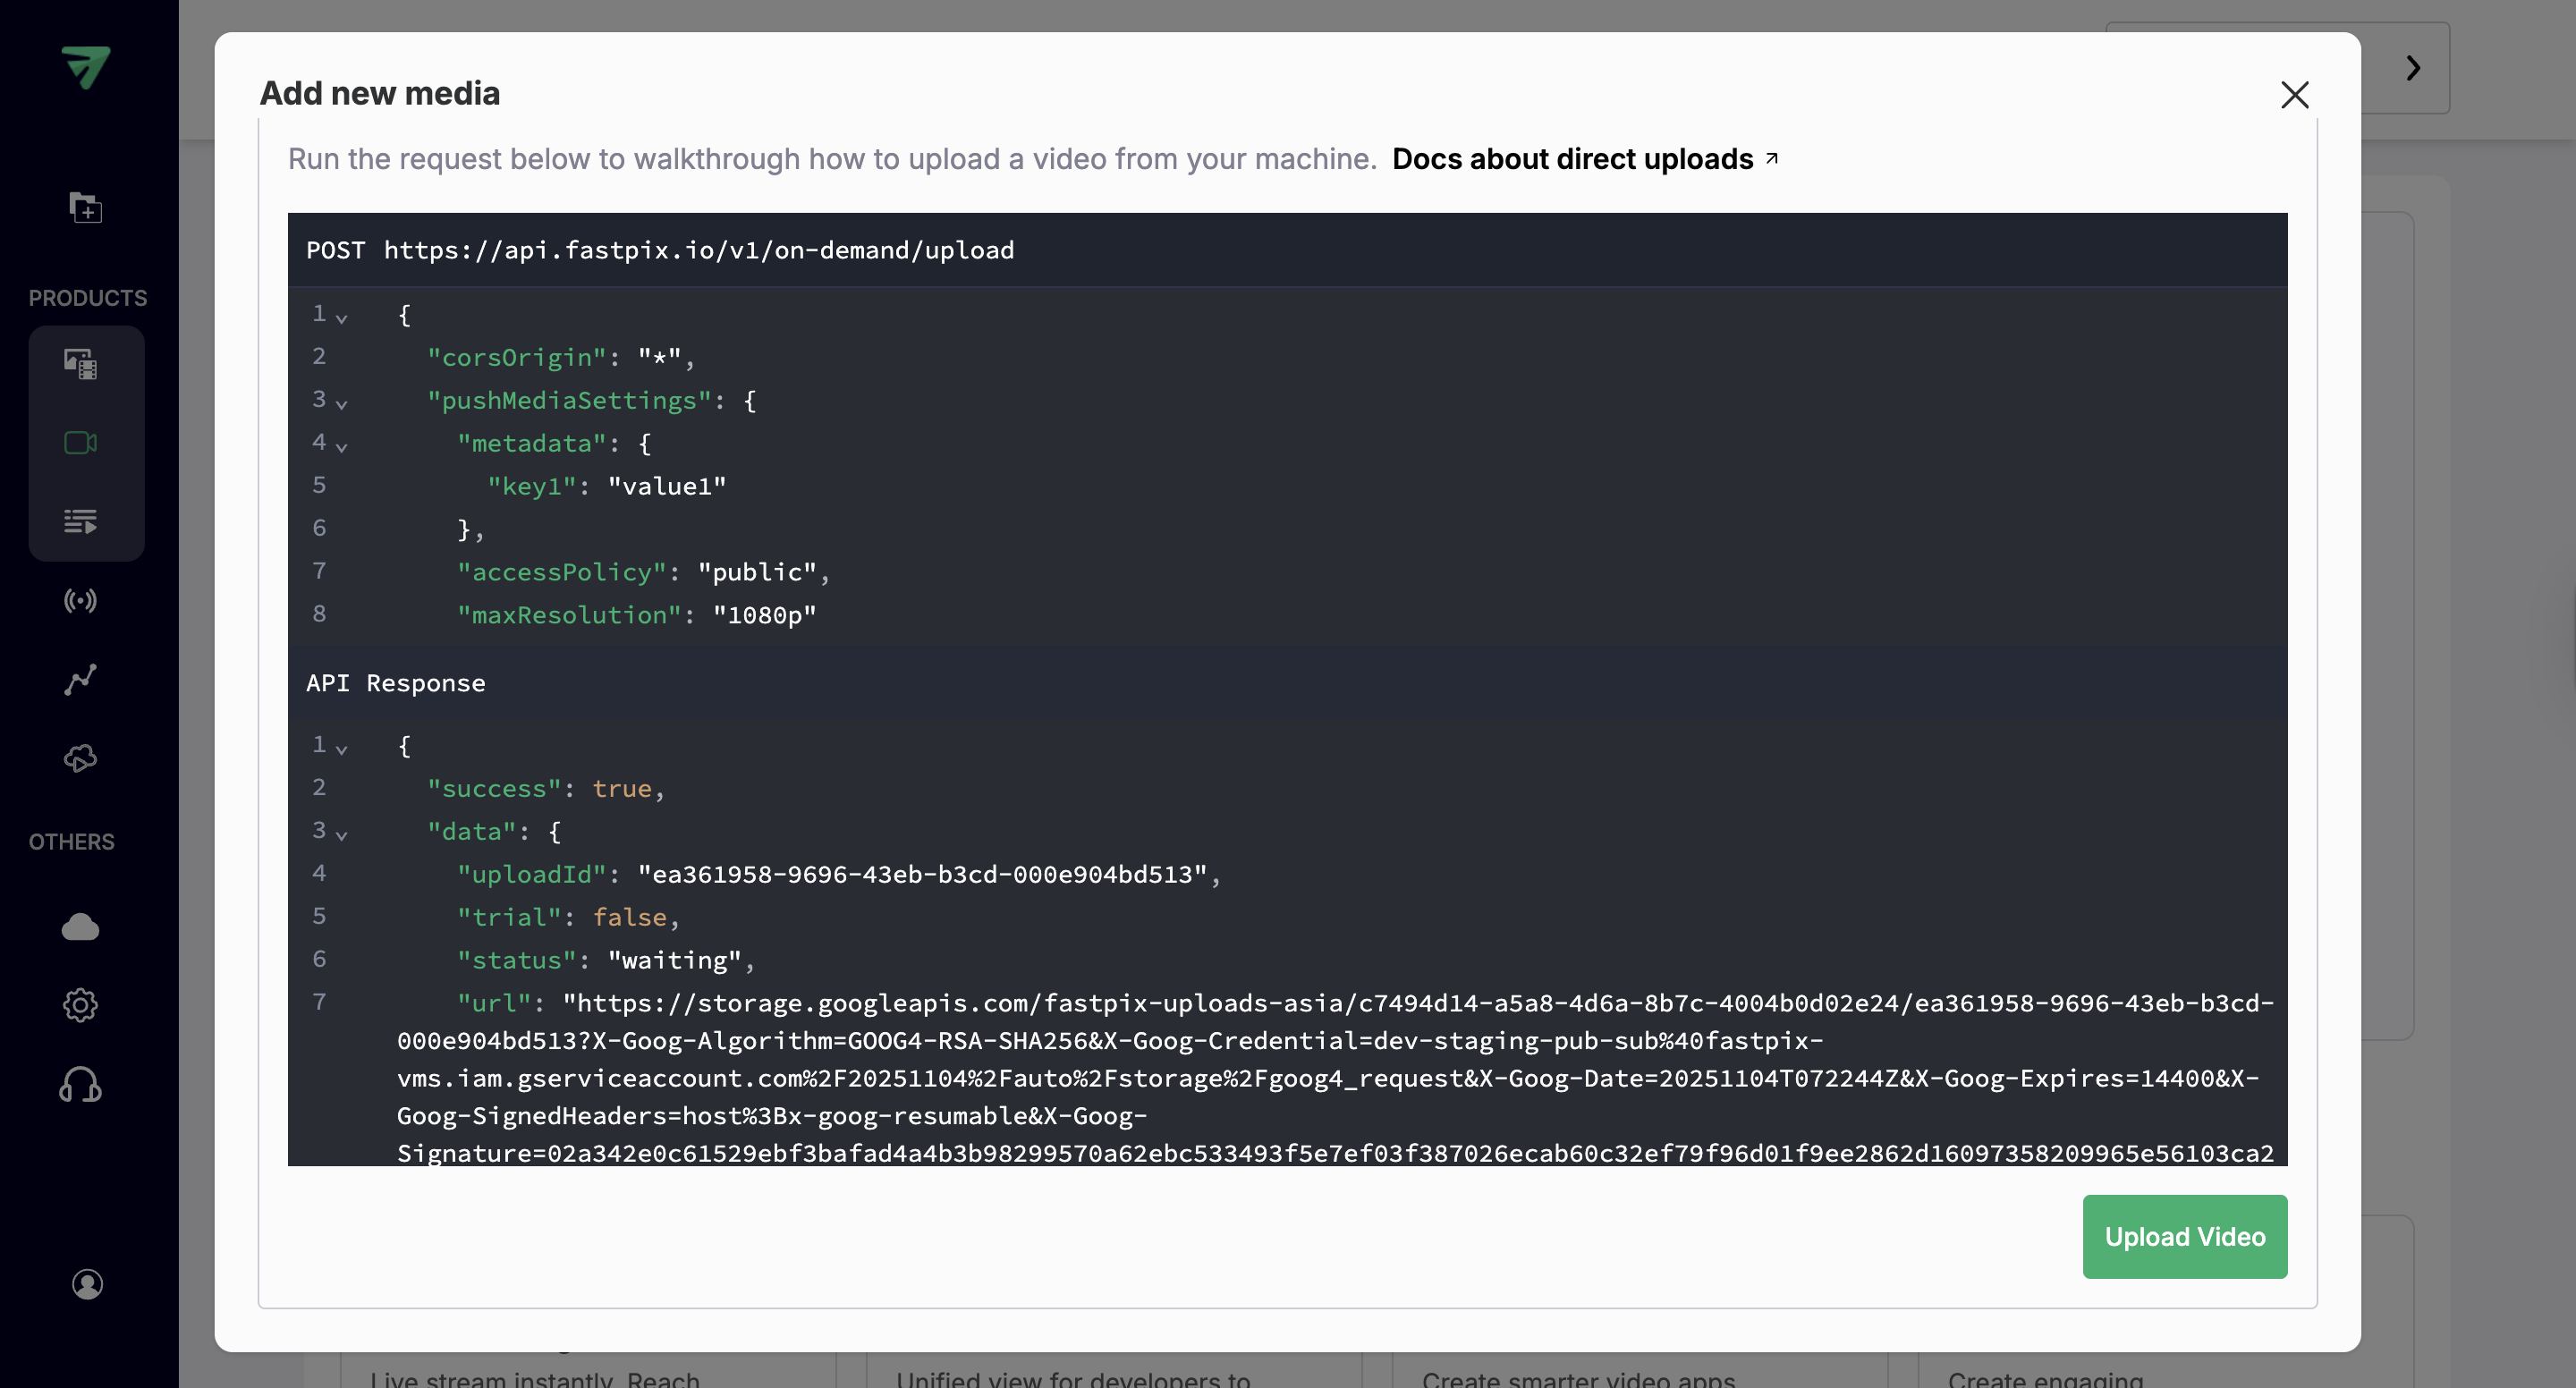Collapse request JSON root at line 1
Screen dimensions: 2576x1388
pos(342,318)
